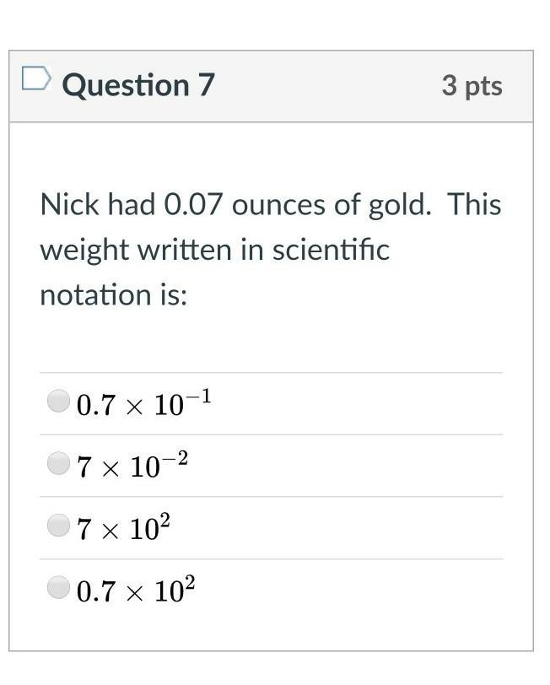
Task: Click the answer text 7 × 10⁻²
Action: point(132,466)
